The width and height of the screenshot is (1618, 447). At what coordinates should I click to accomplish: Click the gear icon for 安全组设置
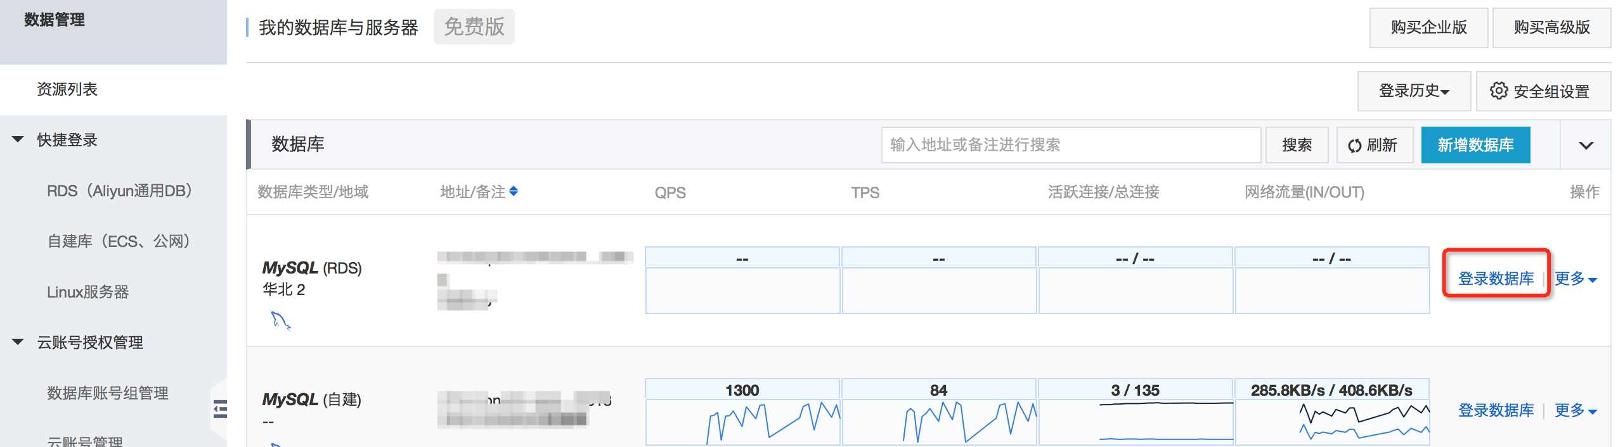pyautogui.click(x=1499, y=91)
